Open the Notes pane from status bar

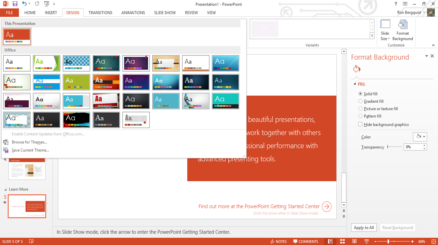click(278, 241)
